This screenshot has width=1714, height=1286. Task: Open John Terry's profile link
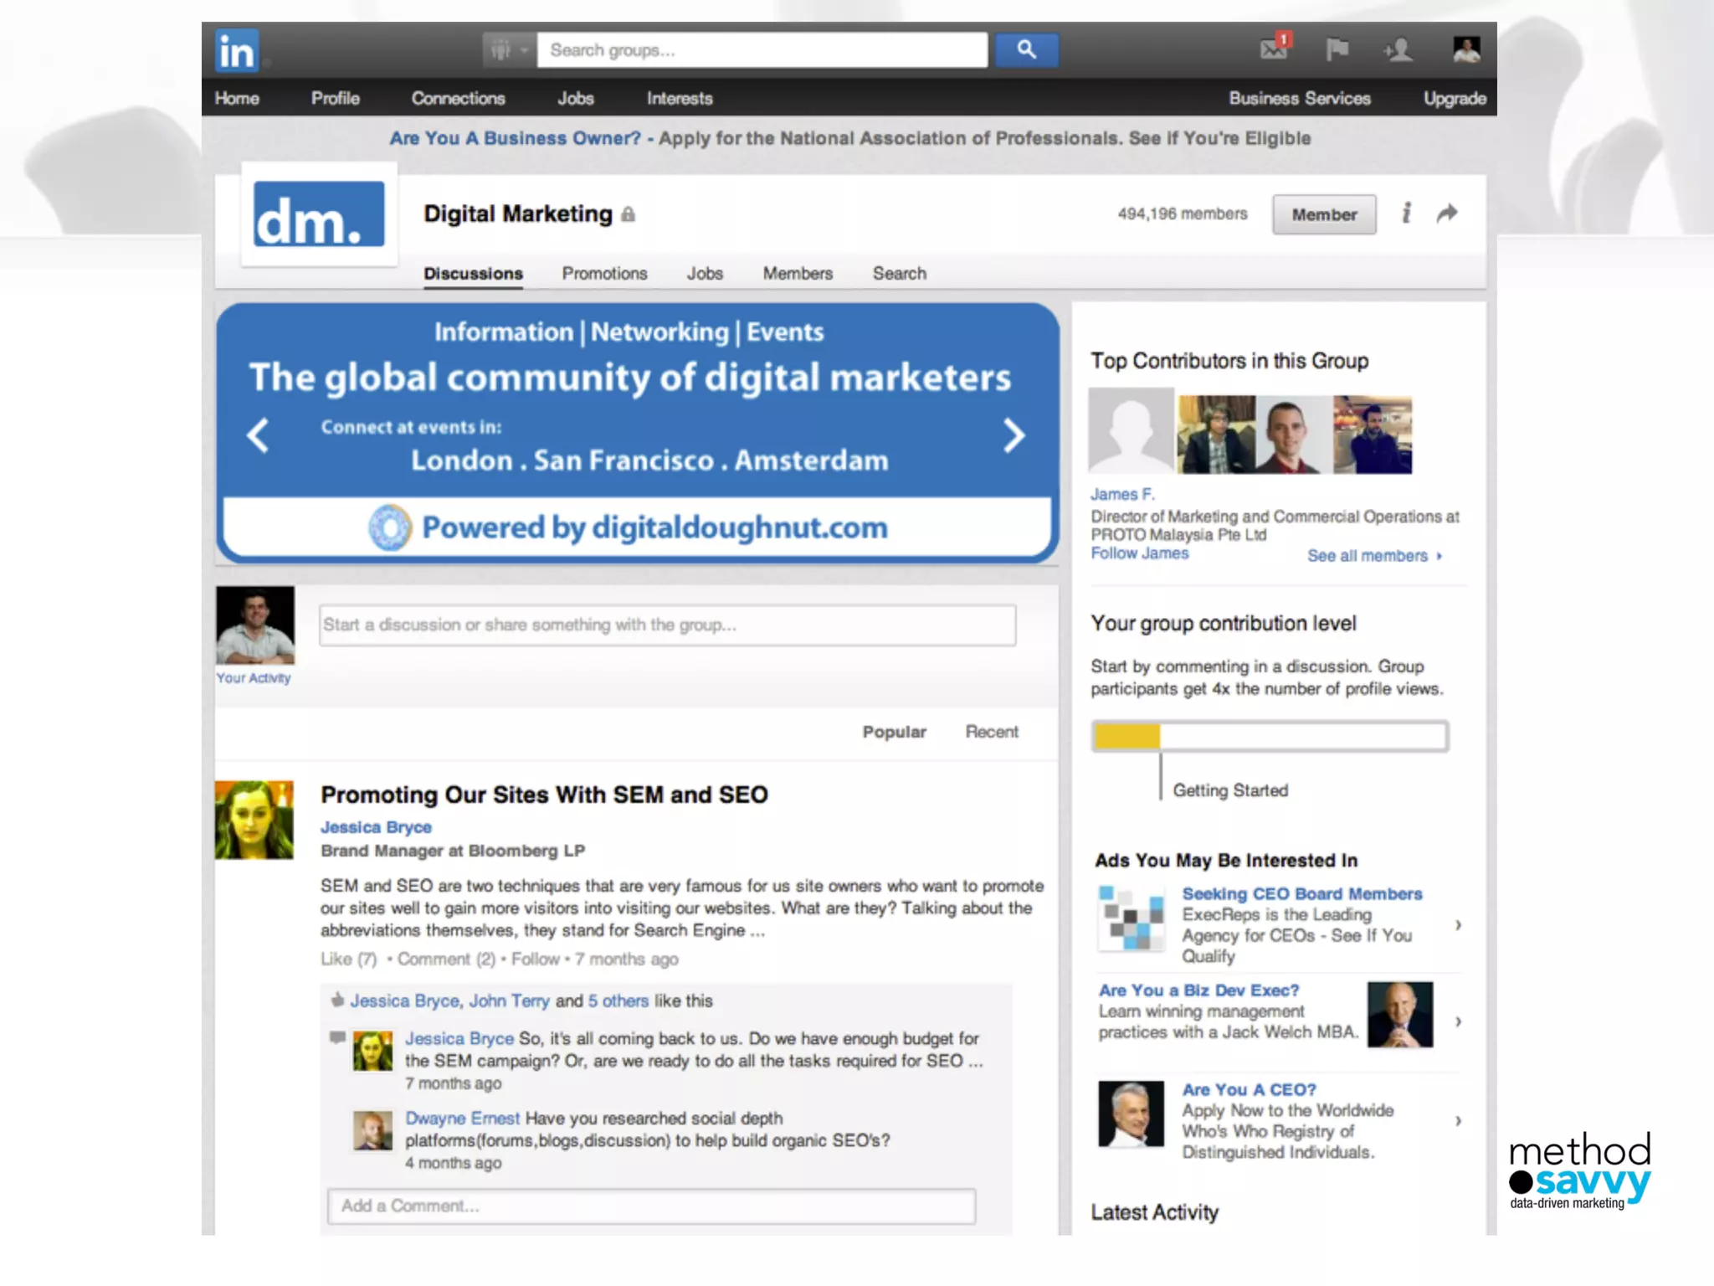[x=509, y=1001]
